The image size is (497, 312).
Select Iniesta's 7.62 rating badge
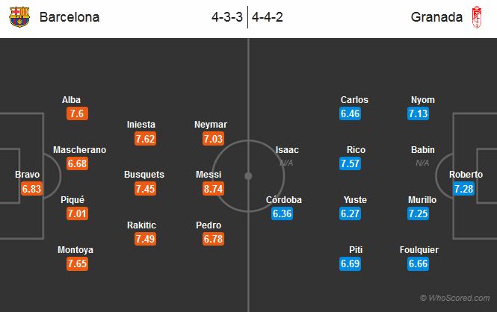(x=145, y=139)
